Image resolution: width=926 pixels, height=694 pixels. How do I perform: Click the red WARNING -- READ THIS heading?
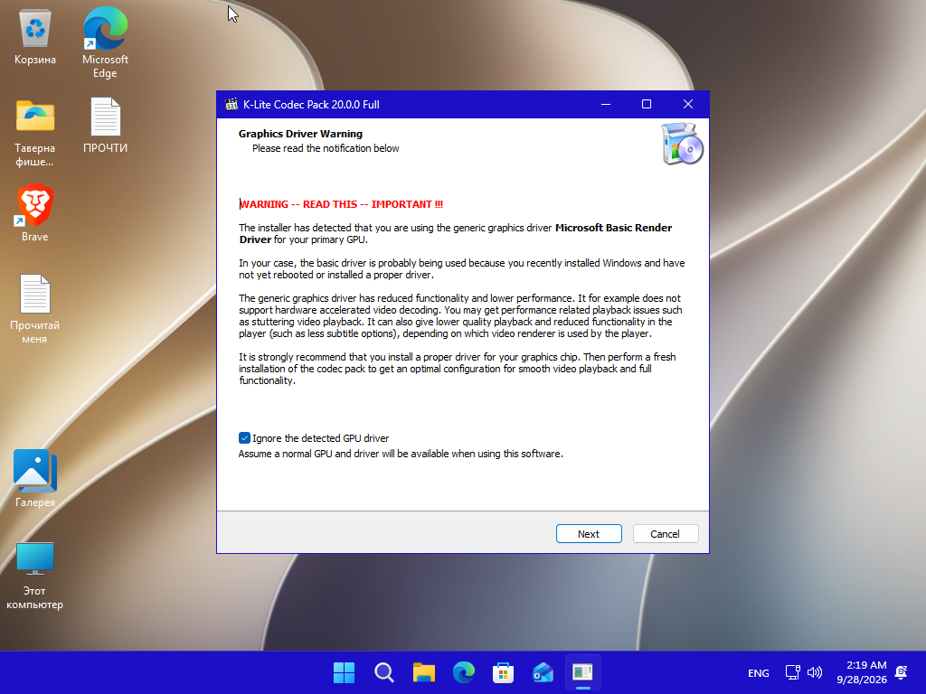341,204
